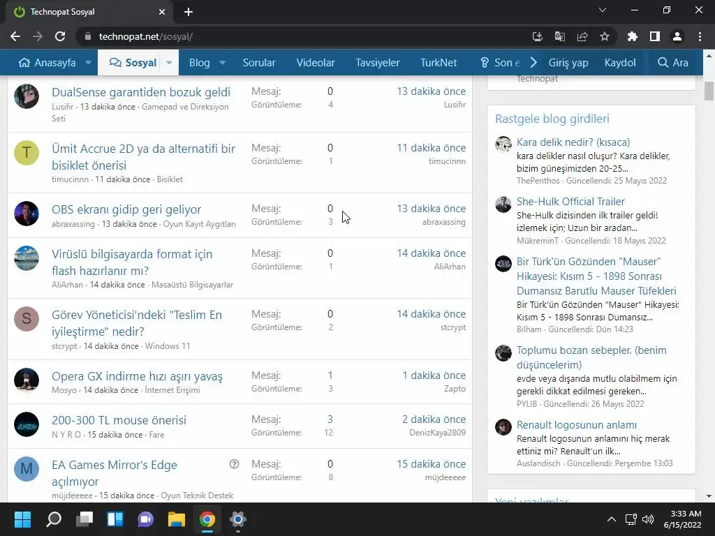The image size is (715, 536).
Task: Click the install app icon in address bar
Action: [537, 36]
